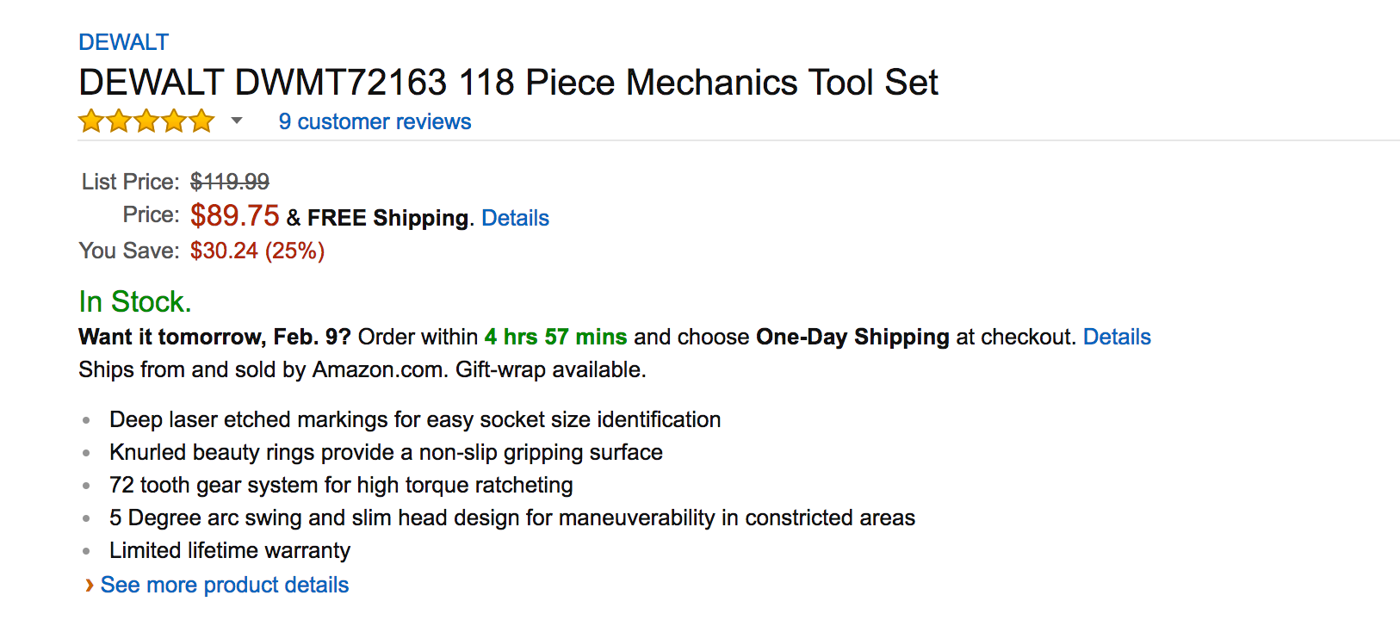Click 'See more product details' link

click(224, 585)
